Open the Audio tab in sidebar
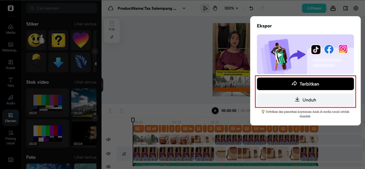The image size is (365, 169). point(11,100)
